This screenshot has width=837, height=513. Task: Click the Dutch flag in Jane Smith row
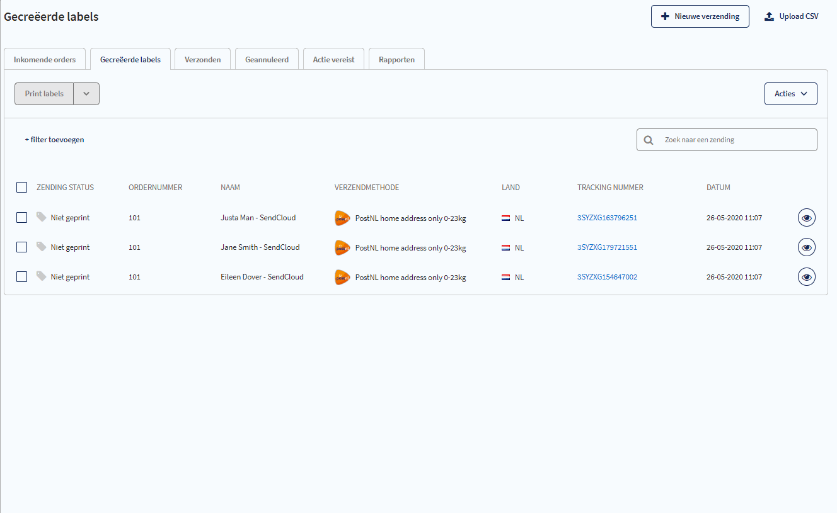pos(505,248)
